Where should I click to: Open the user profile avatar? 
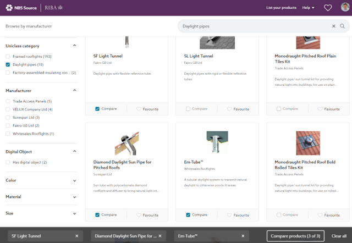(345, 7)
